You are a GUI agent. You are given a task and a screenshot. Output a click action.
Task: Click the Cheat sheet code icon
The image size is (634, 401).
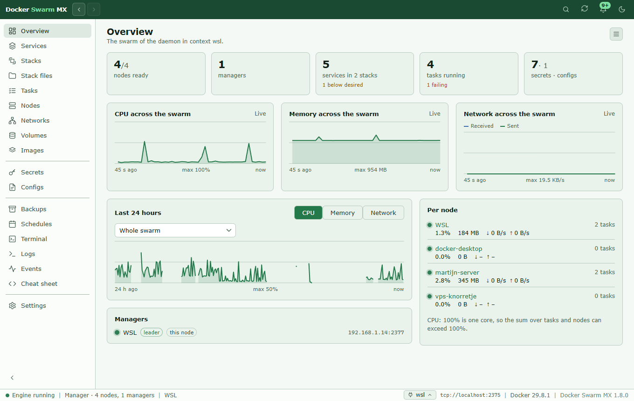click(12, 283)
